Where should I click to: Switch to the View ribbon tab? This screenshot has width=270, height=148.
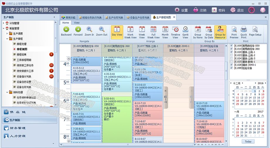77,23
